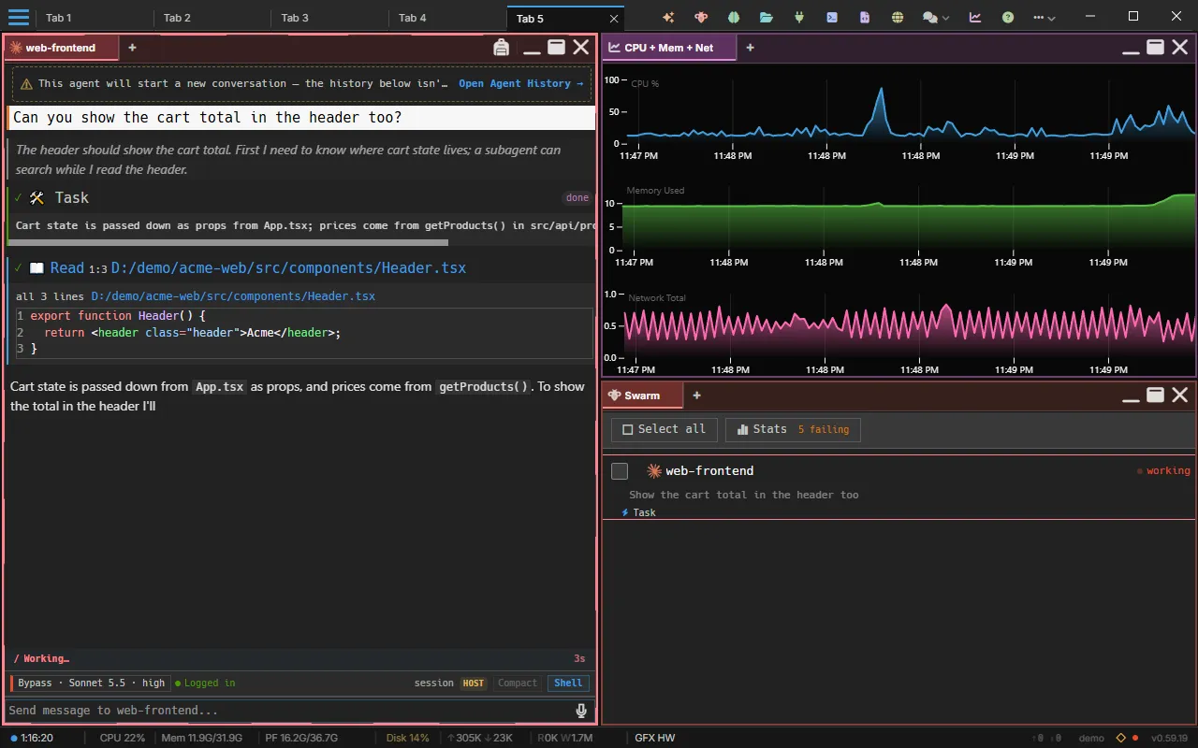The height and width of the screenshot is (748, 1198).
Task: Click the Bypass · Sonnet 5.5 · high selector
Action: (x=91, y=683)
